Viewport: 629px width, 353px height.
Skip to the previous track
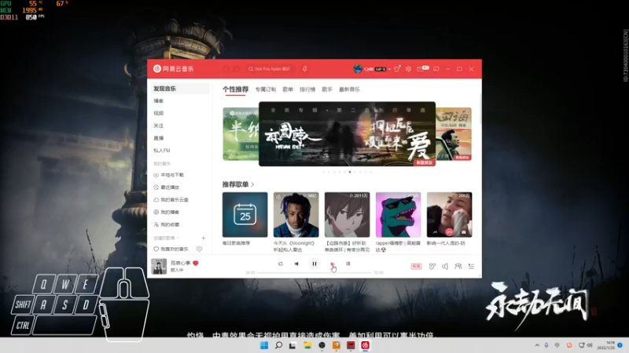tap(296, 264)
